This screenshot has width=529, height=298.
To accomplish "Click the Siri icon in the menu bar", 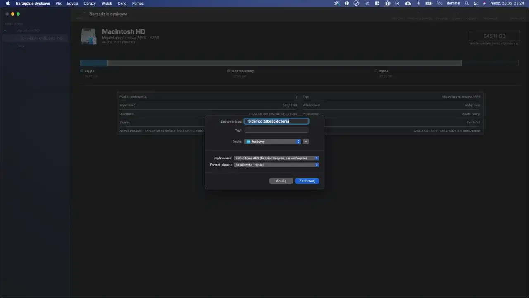I will tap(484, 3).
